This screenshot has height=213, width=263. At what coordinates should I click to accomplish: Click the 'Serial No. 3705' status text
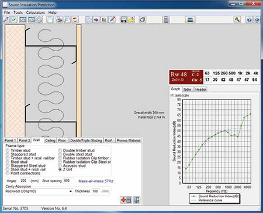15,208
